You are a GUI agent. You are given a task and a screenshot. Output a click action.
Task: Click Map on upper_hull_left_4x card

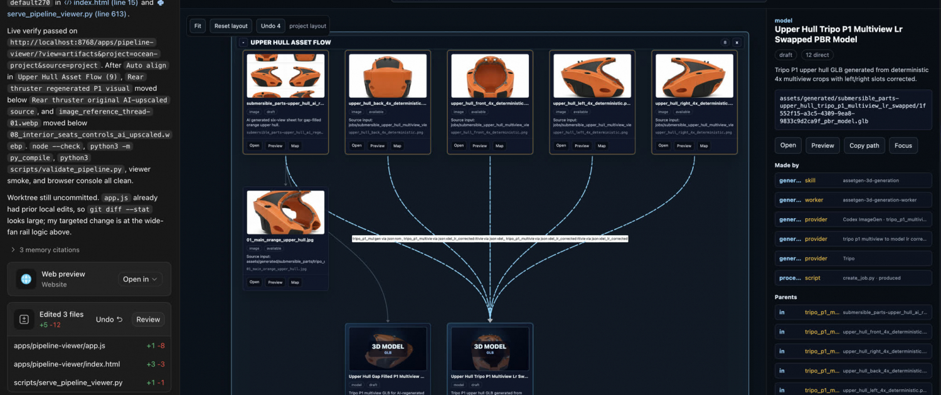click(602, 145)
